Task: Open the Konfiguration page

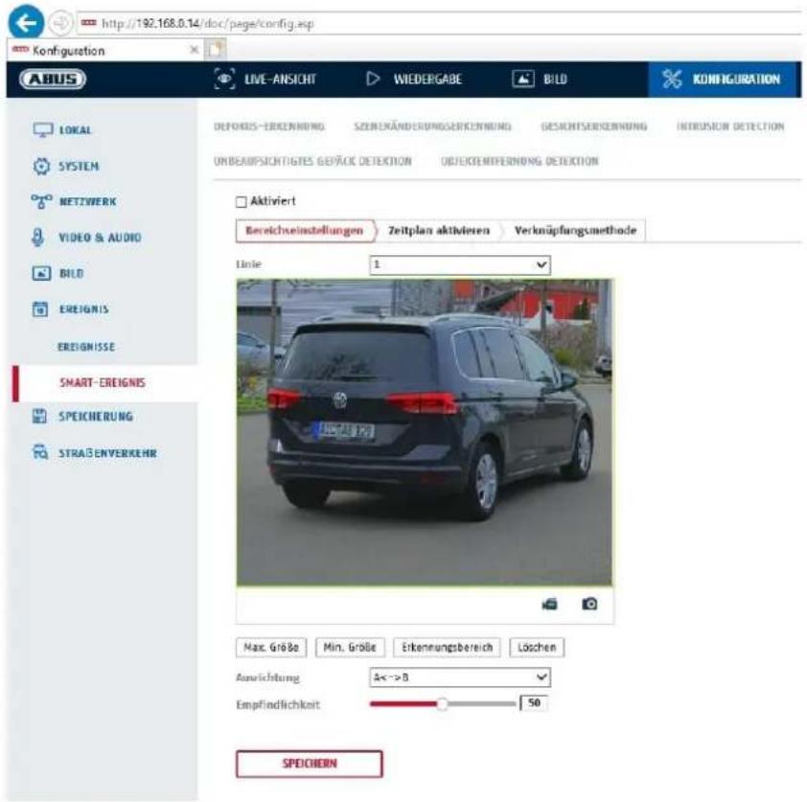Action: (722, 79)
